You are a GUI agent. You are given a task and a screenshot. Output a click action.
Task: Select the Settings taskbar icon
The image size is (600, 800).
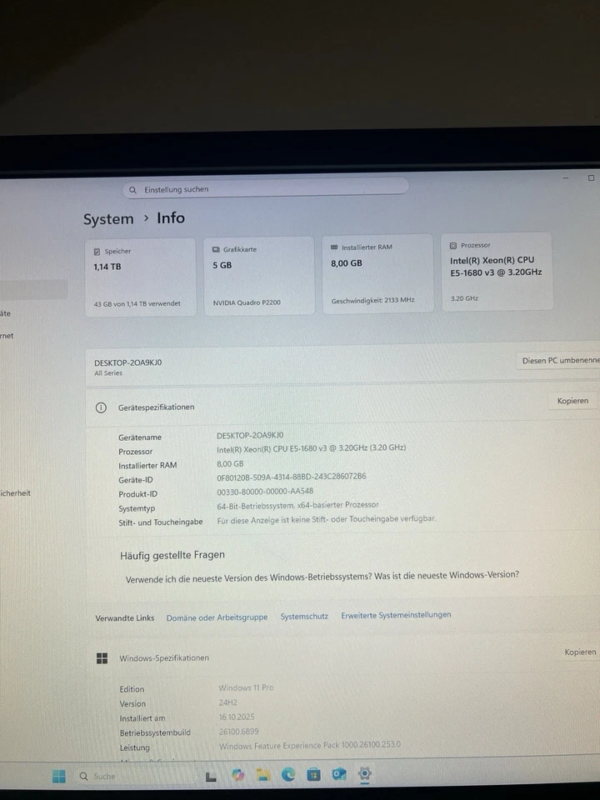coord(364,773)
